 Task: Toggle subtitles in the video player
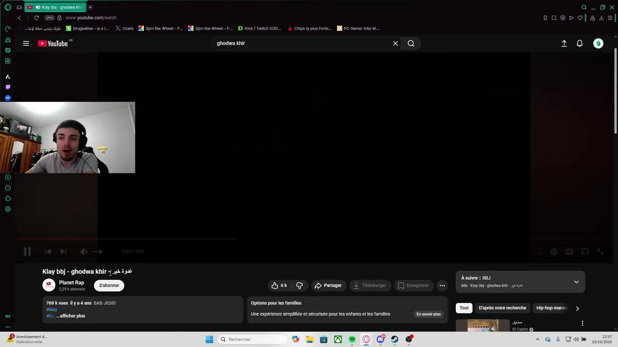[x=538, y=251]
